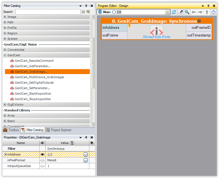This screenshot has height=178, width=219.
Task: Open the Main macrofilter dropdown arrow
Action: click(167, 12)
